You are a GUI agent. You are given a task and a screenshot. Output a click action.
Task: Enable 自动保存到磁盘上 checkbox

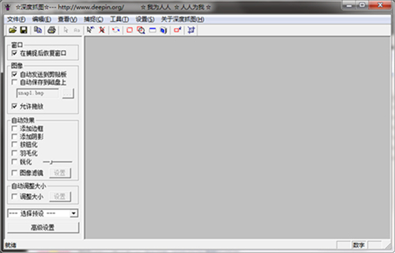coord(14,82)
